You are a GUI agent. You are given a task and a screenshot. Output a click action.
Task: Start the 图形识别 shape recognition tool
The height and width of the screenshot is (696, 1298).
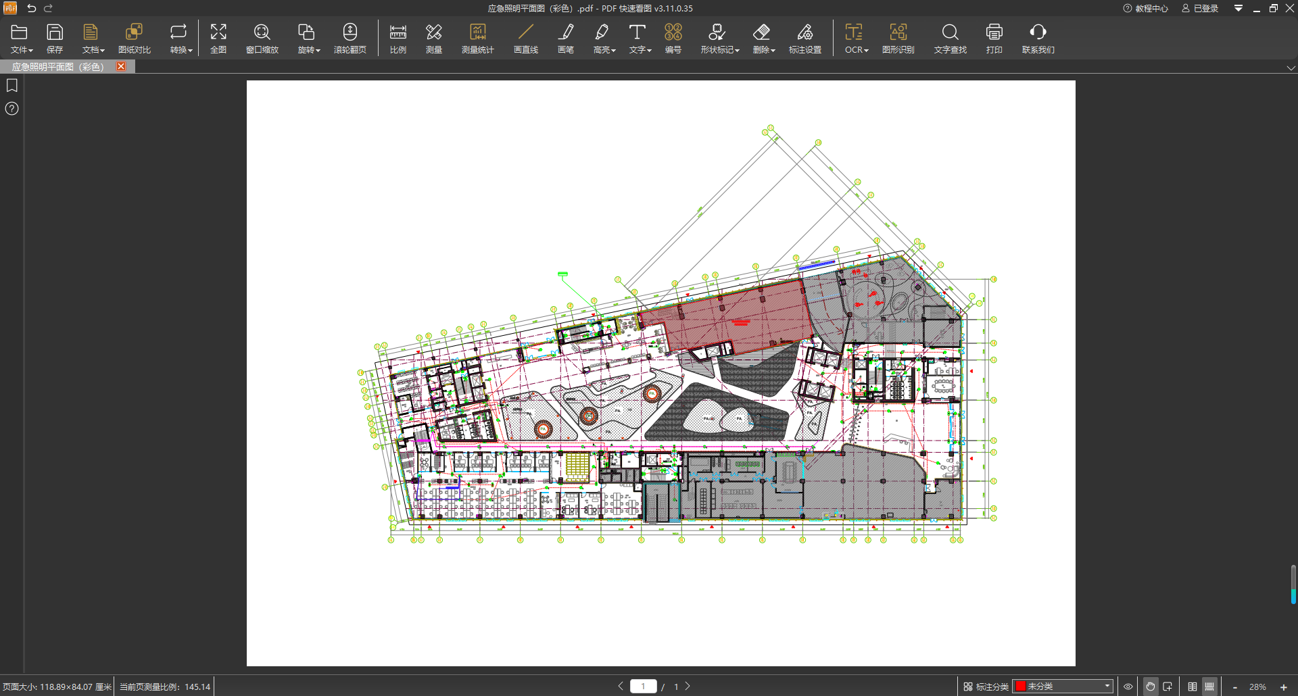(x=898, y=39)
